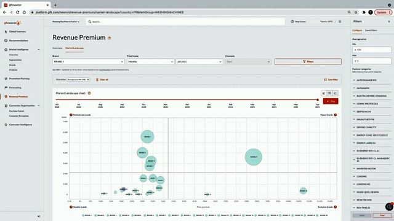Click the Filters button
Viewport: 394px width, 221px height.
point(308,61)
